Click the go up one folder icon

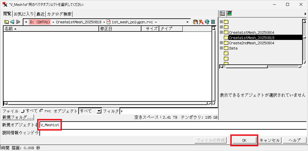[6, 22]
